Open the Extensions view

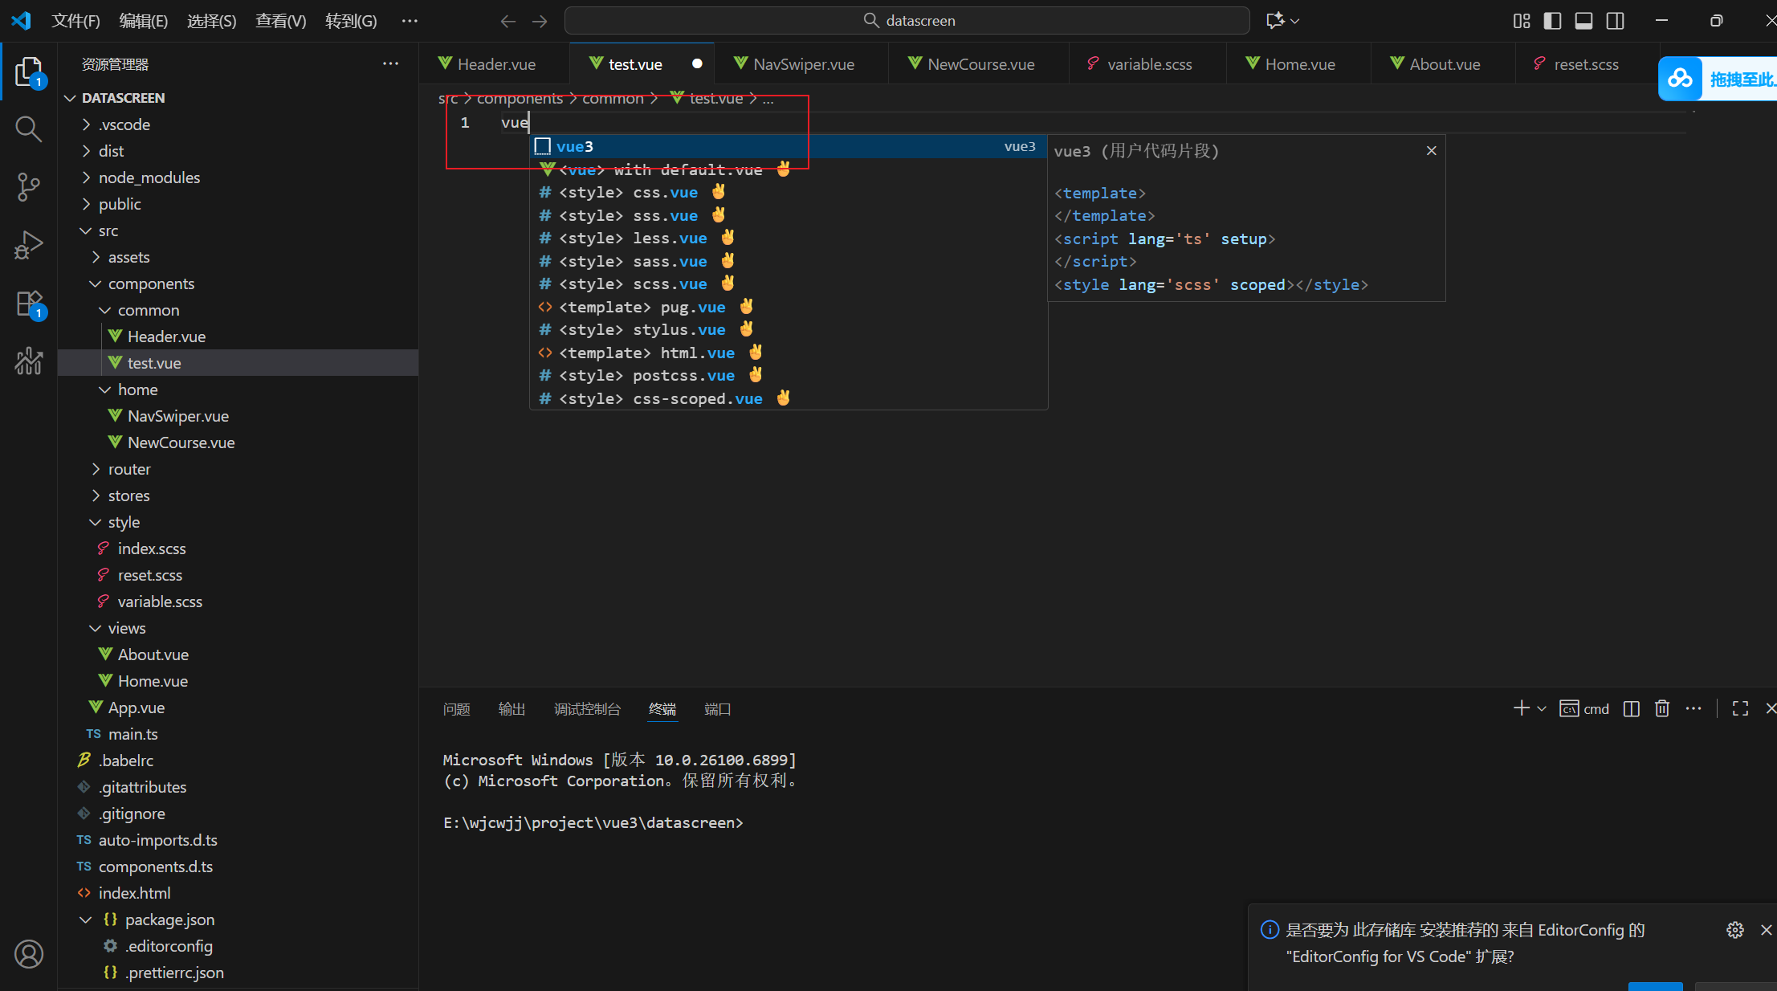[29, 304]
